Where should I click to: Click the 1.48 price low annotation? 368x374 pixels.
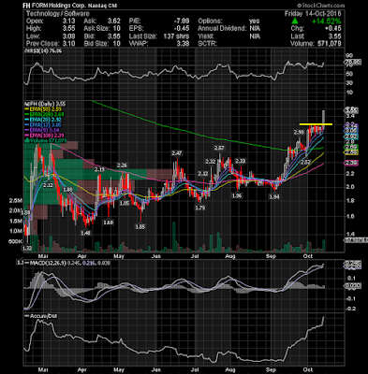(x=85, y=233)
